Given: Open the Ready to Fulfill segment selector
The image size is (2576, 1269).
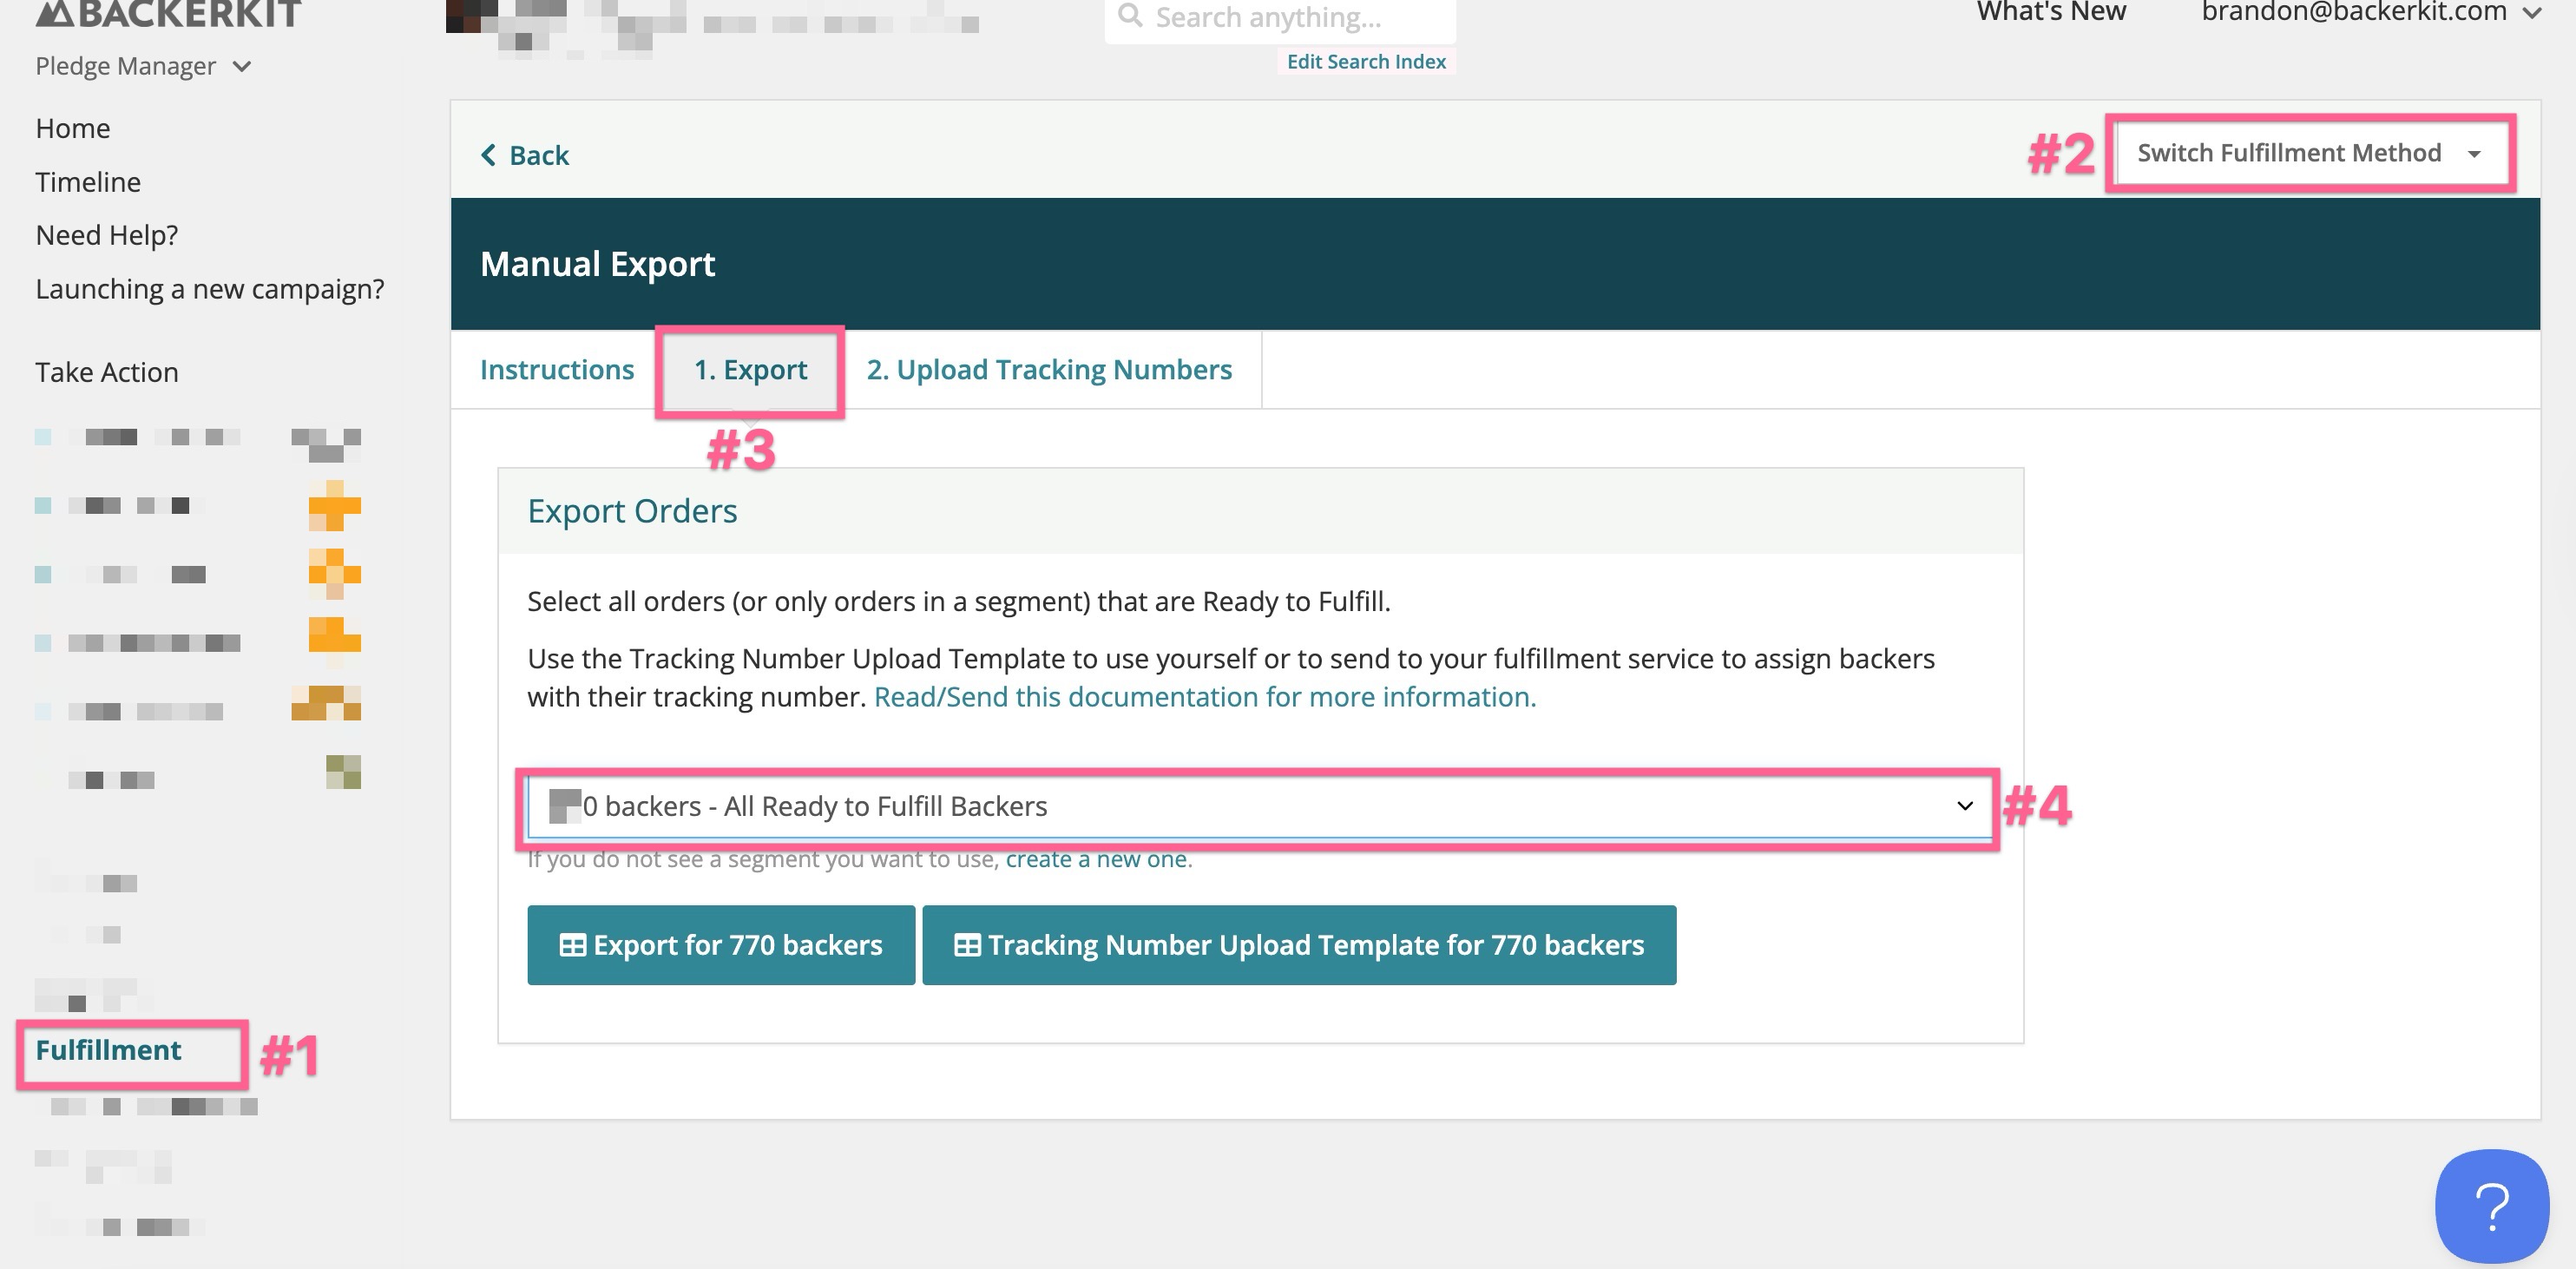Looking at the screenshot, I should click(x=1260, y=806).
